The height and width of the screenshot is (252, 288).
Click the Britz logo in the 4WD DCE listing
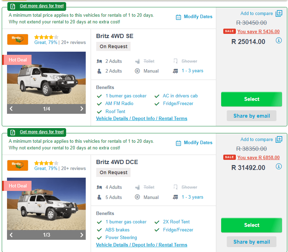click(17, 165)
